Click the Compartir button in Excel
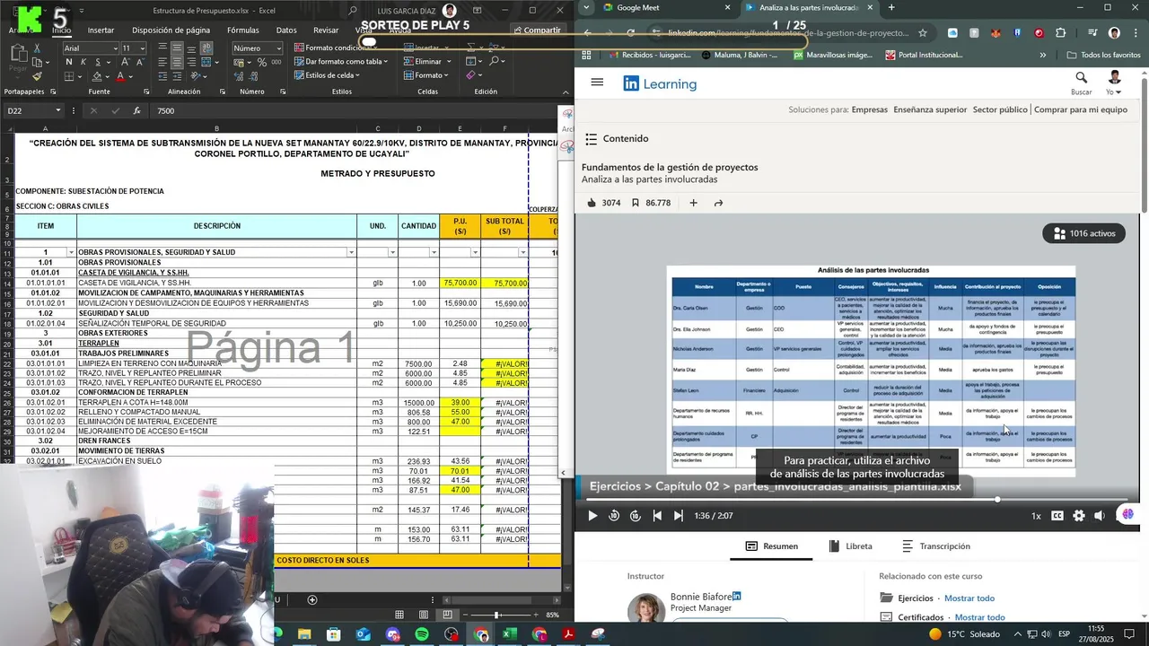1149x646 pixels. pos(537,30)
